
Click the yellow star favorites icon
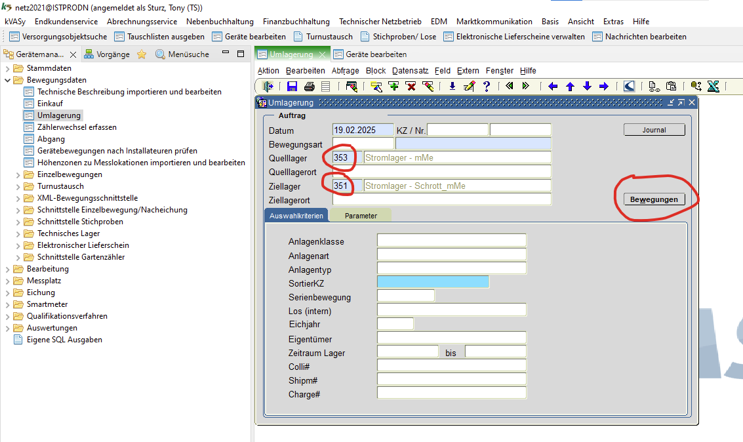[142, 54]
